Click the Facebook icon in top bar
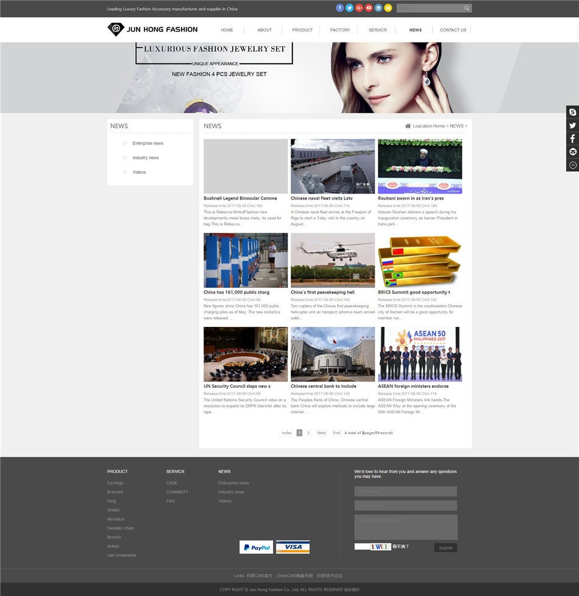Image resolution: width=579 pixels, height=596 pixels. point(340,8)
